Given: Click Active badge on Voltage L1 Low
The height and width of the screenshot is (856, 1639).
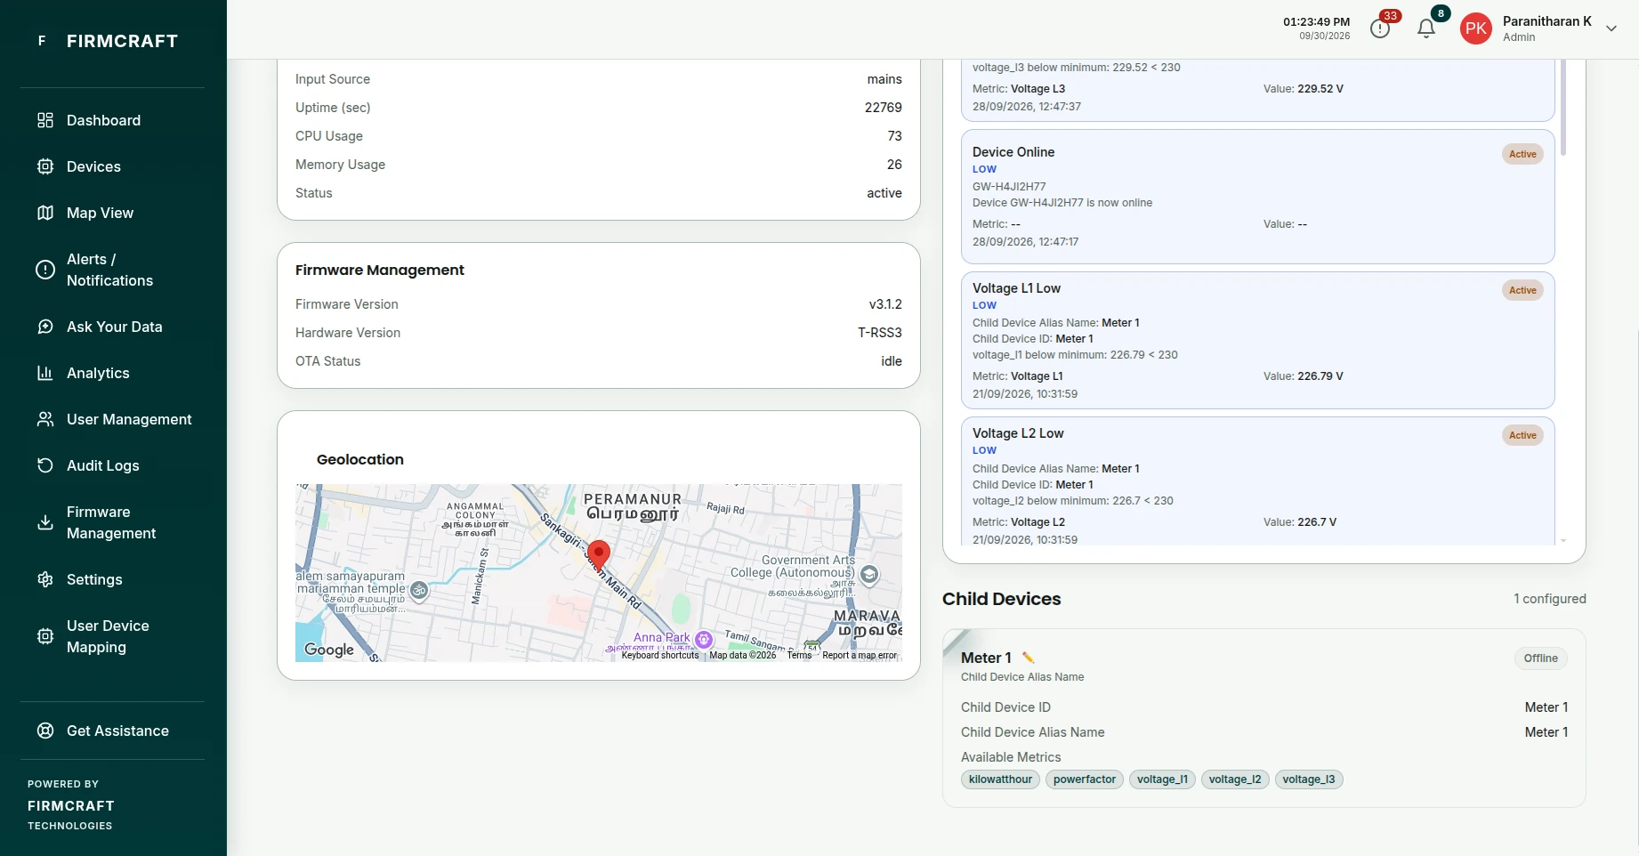Looking at the screenshot, I should click(1522, 290).
